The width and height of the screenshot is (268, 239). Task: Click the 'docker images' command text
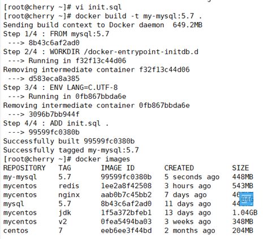103,159
